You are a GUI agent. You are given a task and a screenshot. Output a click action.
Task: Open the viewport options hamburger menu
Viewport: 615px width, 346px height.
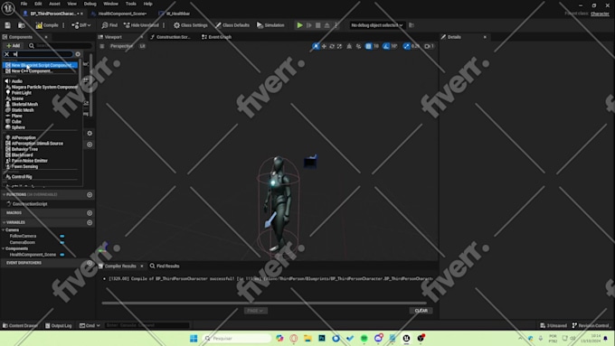102,46
